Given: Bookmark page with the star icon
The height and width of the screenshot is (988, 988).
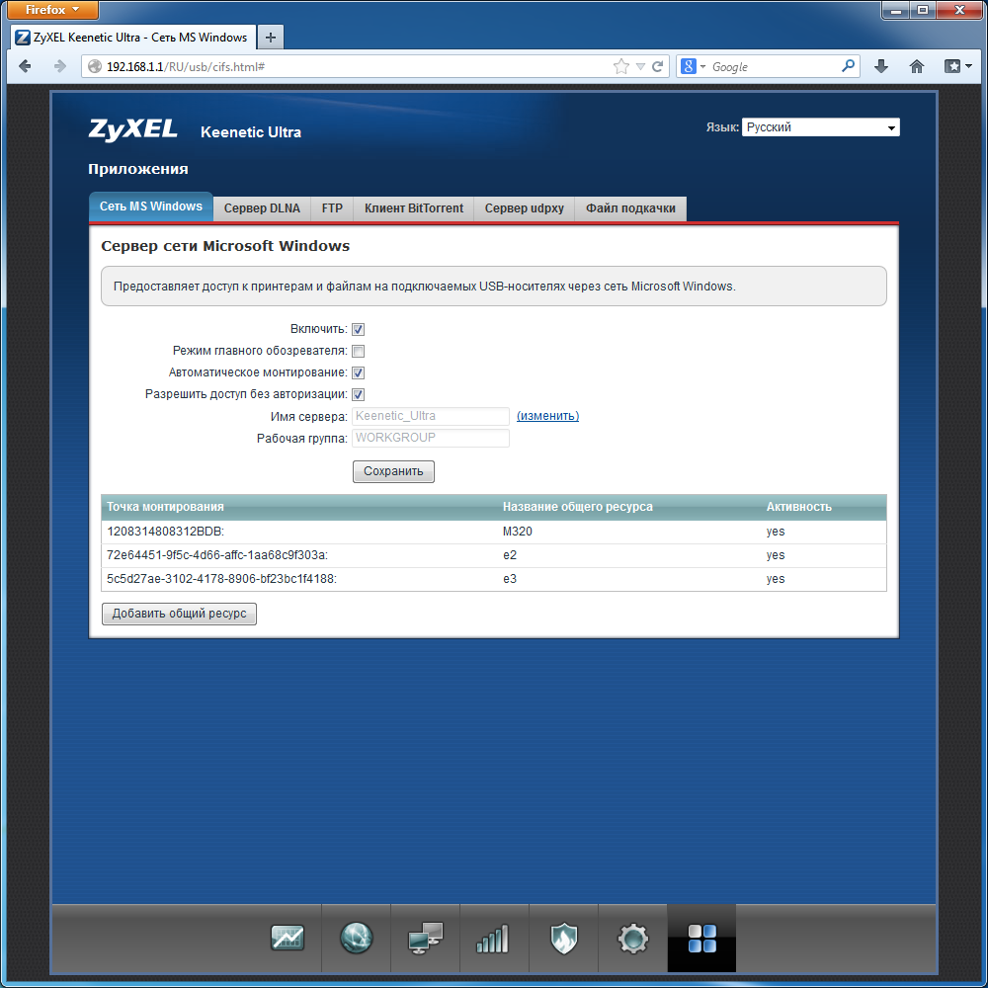Looking at the screenshot, I should pos(621,66).
